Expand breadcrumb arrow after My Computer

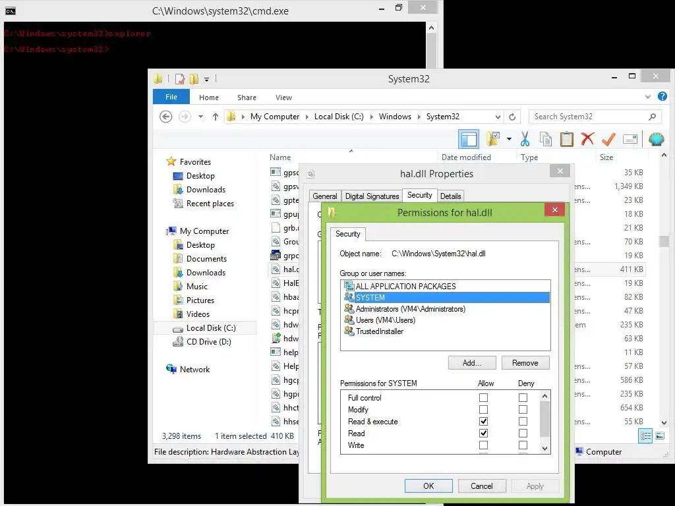(307, 117)
